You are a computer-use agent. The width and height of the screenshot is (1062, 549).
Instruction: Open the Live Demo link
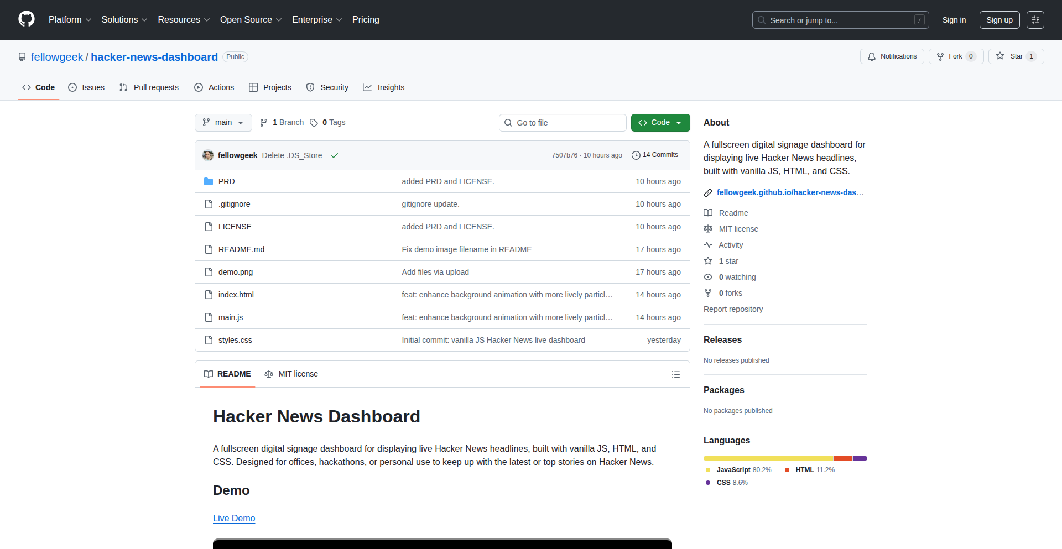pos(234,518)
